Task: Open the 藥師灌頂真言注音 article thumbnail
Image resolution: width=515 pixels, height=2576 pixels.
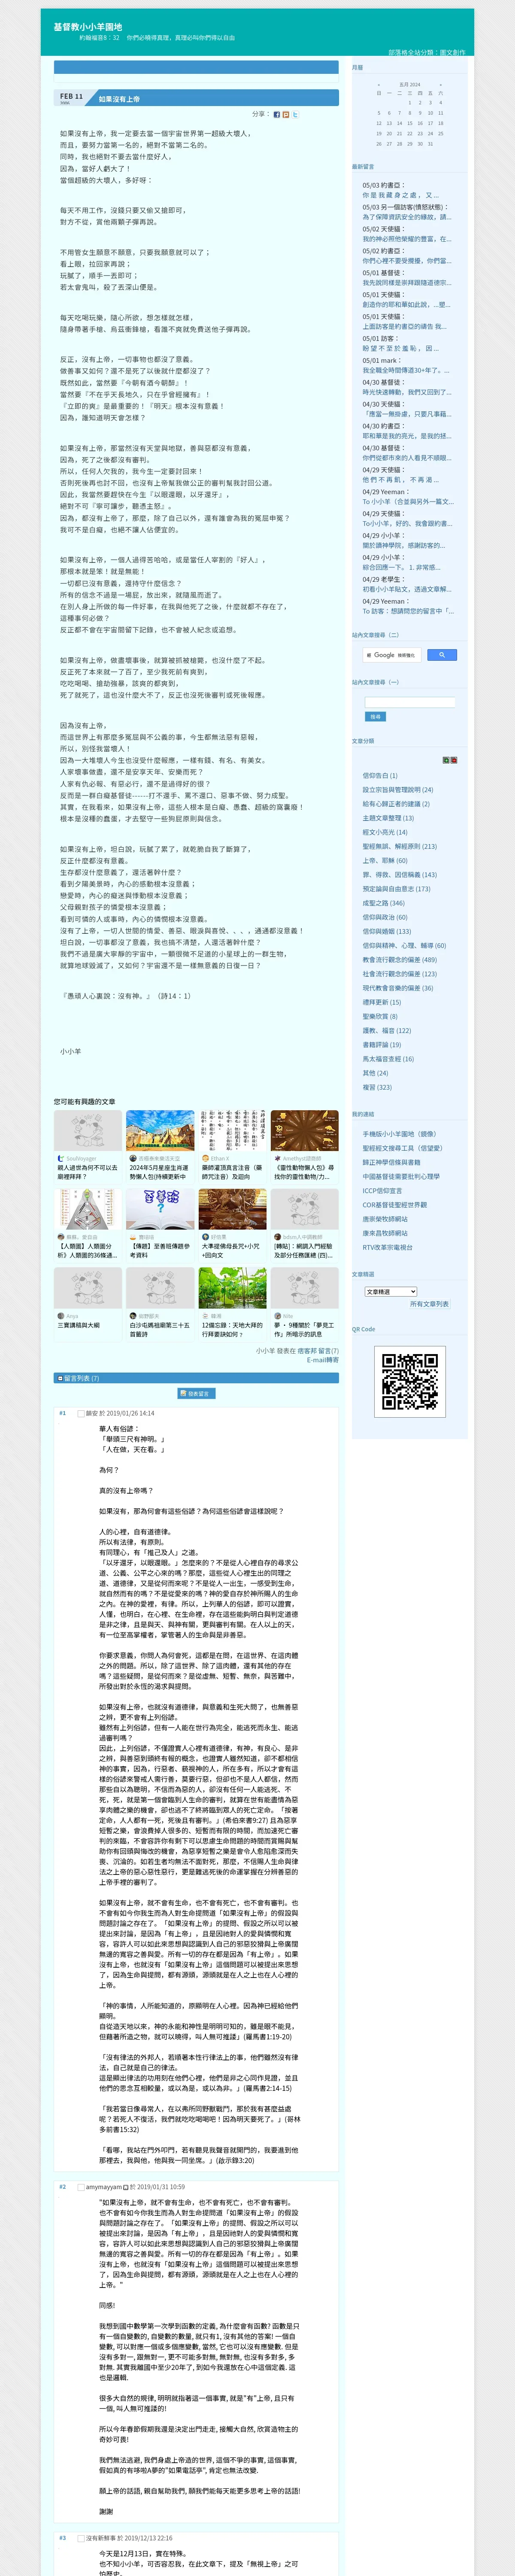Action: click(232, 1131)
